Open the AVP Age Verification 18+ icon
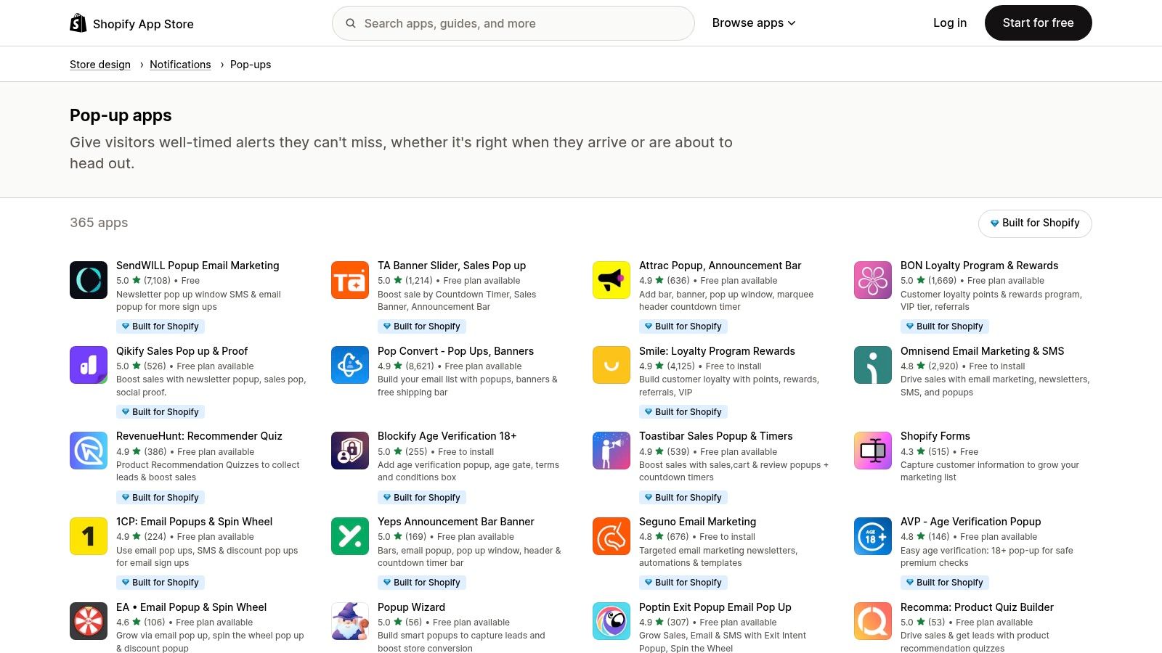This screenshot has height=653, width=1162. coord(872,536)
